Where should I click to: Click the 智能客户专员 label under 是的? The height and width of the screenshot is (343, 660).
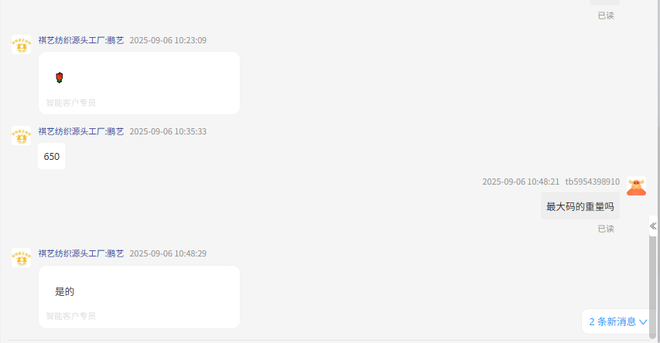click(x=70, y=316)
